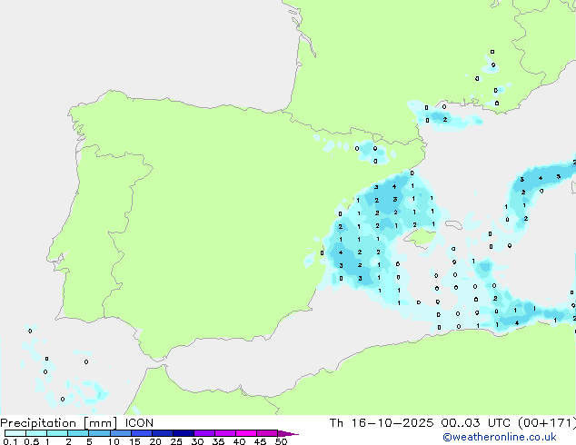Viewport: 576px width, 445px height.
Task: Click the 40–45 mm magenta legend swatch
Action: (246, 433)
